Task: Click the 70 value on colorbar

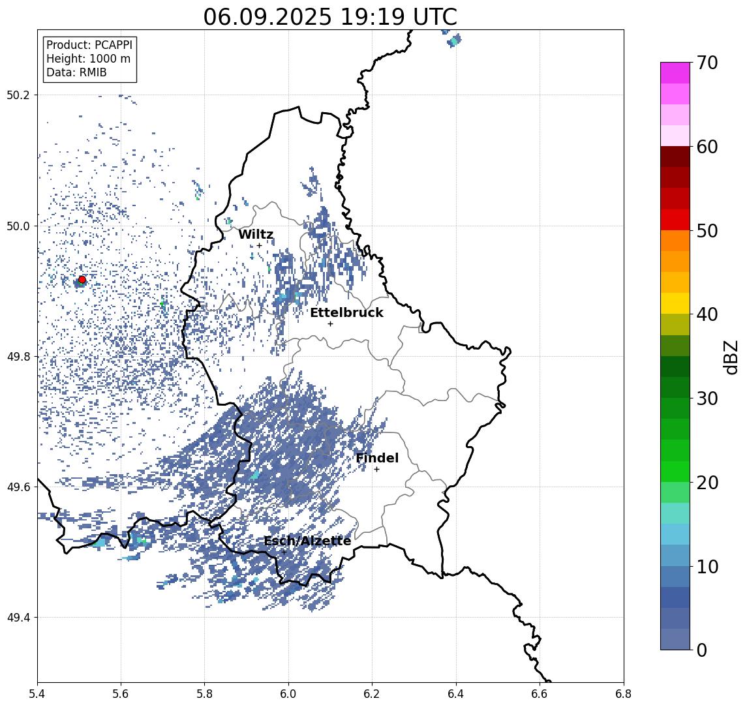Action: (707, 63)
